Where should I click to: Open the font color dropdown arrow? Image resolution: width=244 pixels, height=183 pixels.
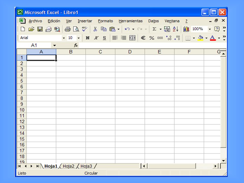point(219,38)
